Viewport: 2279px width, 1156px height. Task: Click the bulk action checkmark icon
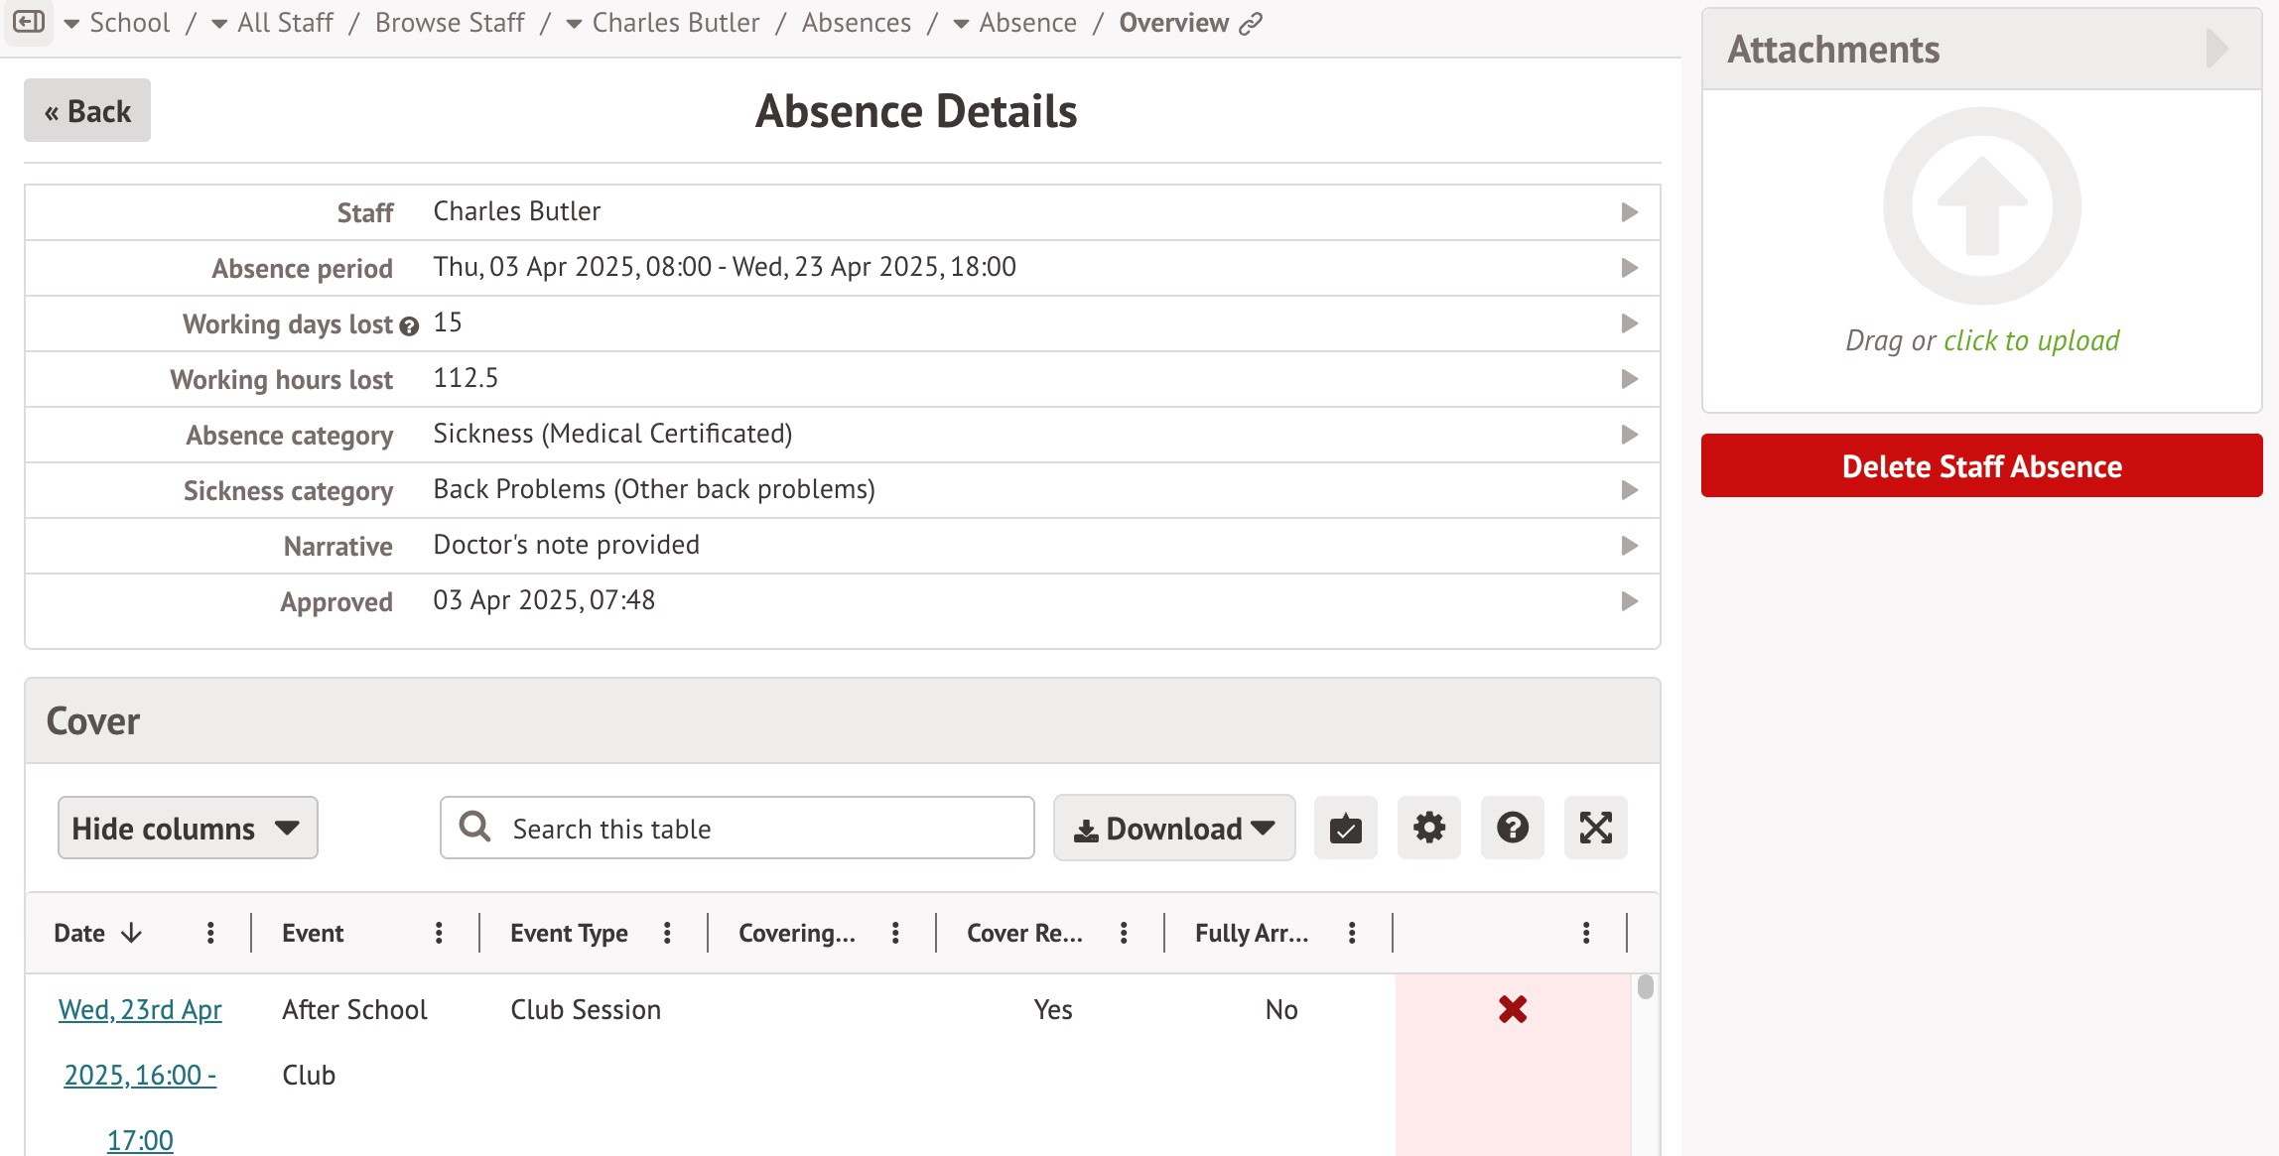[x=1345, y=828]
